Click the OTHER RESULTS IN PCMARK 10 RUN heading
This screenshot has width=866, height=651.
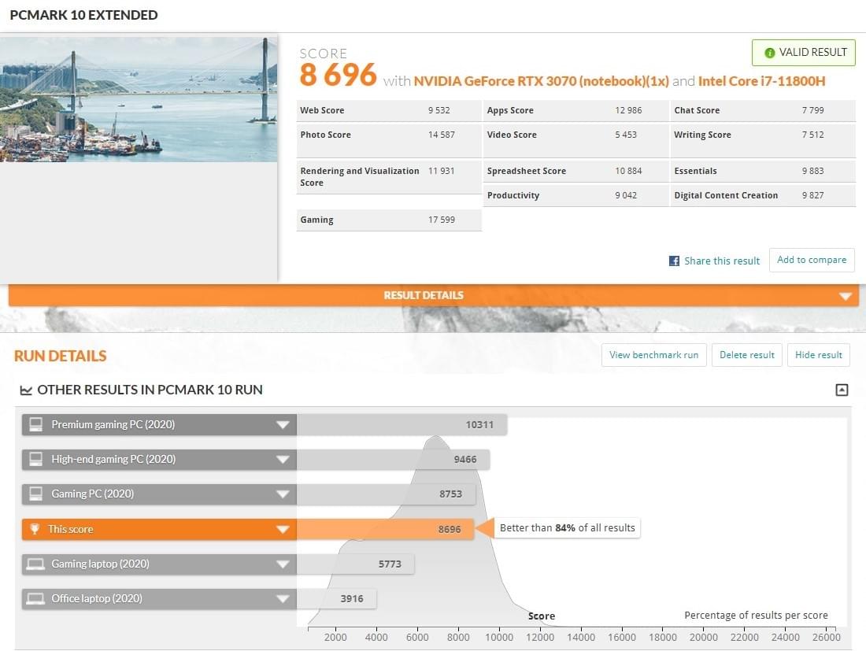coord(150,390)
